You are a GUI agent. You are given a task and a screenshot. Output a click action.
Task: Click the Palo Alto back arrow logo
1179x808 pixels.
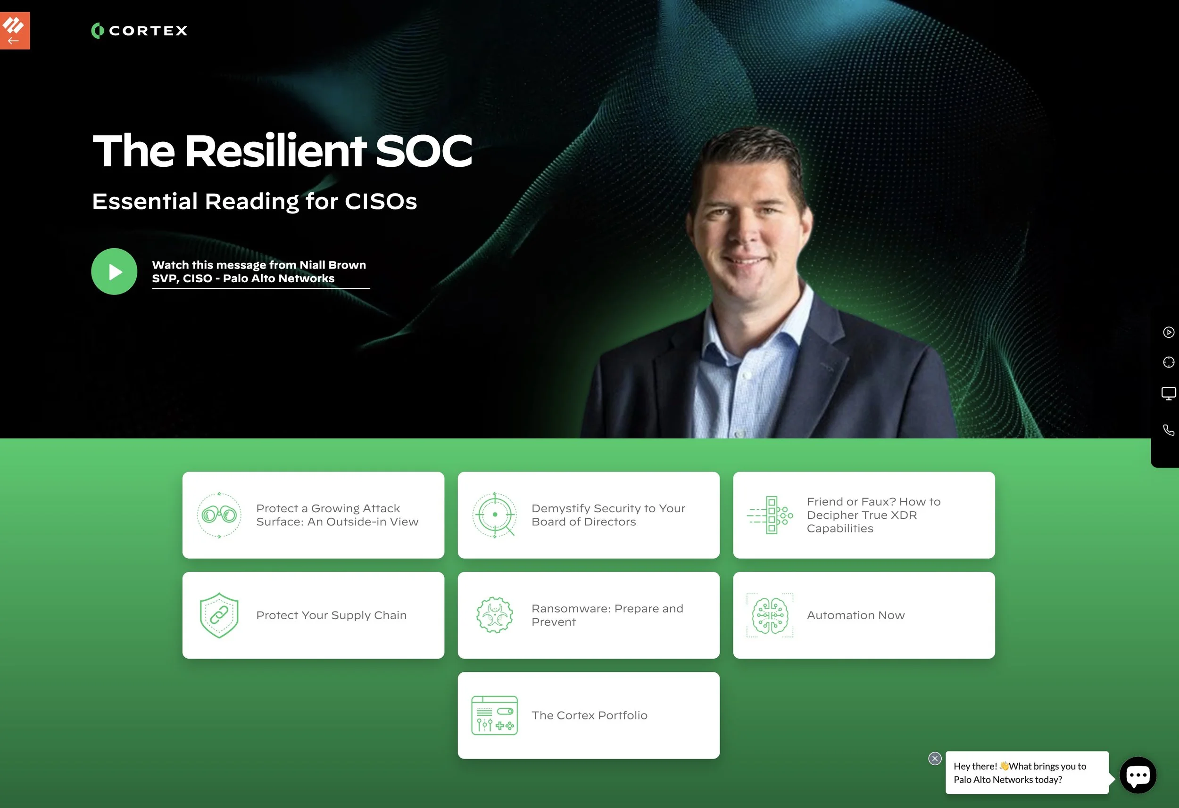click(x=15, y=31)
